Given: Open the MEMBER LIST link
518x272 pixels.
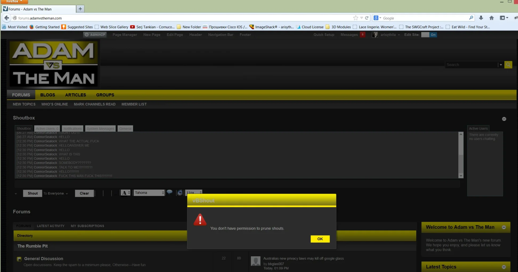Looking at the screenshot, I should pos(134,104).
